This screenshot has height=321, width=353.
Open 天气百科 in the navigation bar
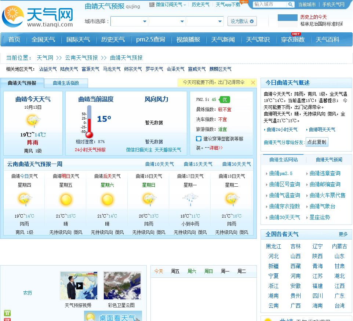327,40
